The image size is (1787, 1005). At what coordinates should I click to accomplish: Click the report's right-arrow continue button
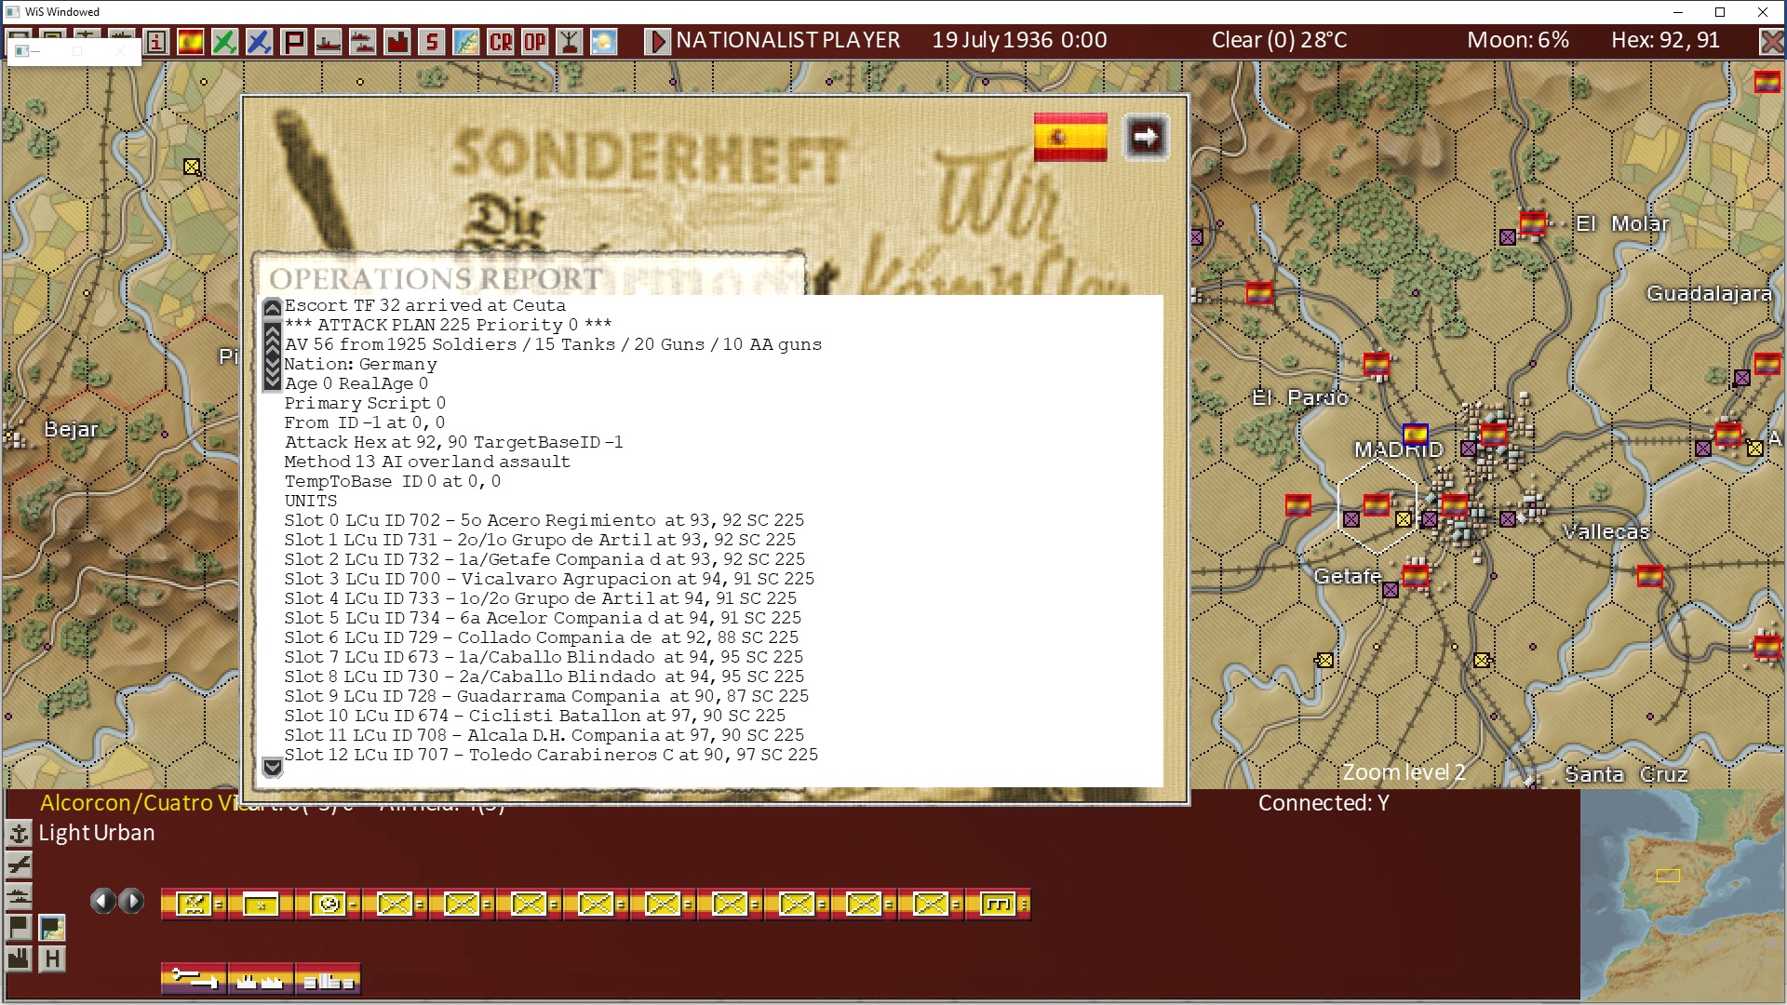tap(1146, 138)
